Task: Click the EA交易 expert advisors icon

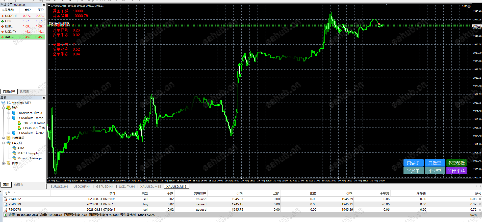Action: [9, 143]
